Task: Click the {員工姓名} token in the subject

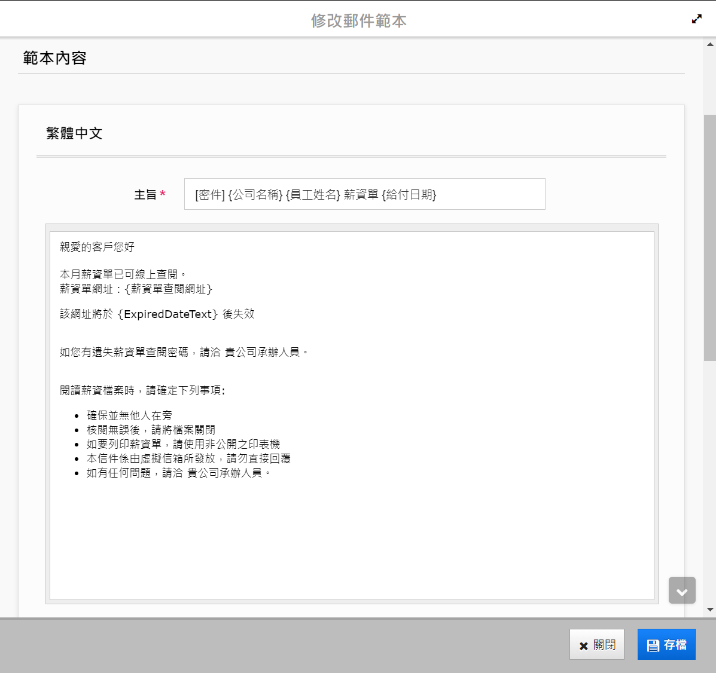Action: click(313, 195)
